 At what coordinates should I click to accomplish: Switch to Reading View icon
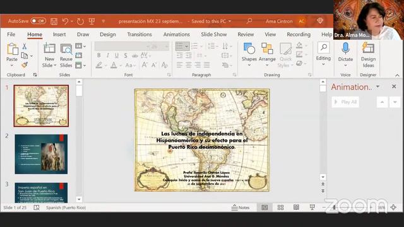click(296, 207)
